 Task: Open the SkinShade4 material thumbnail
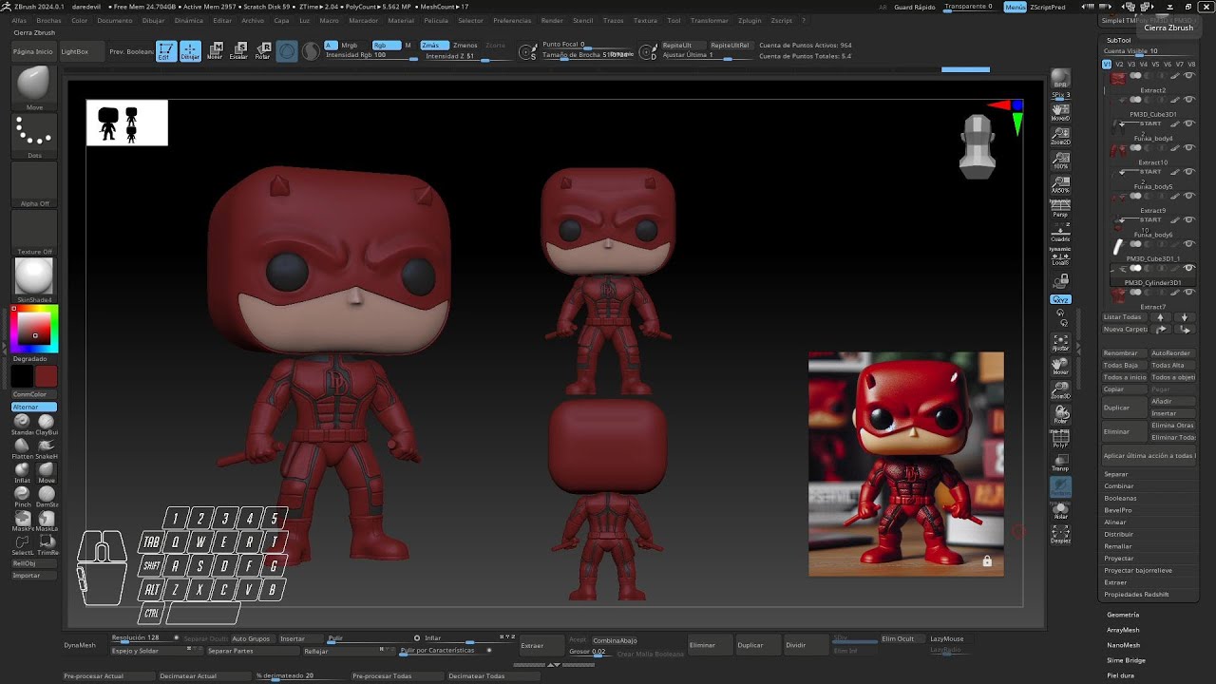click(x=34, y=279)
